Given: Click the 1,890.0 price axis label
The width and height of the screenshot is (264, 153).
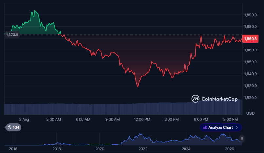Looking at the screenshot, I should click(250, 15).
